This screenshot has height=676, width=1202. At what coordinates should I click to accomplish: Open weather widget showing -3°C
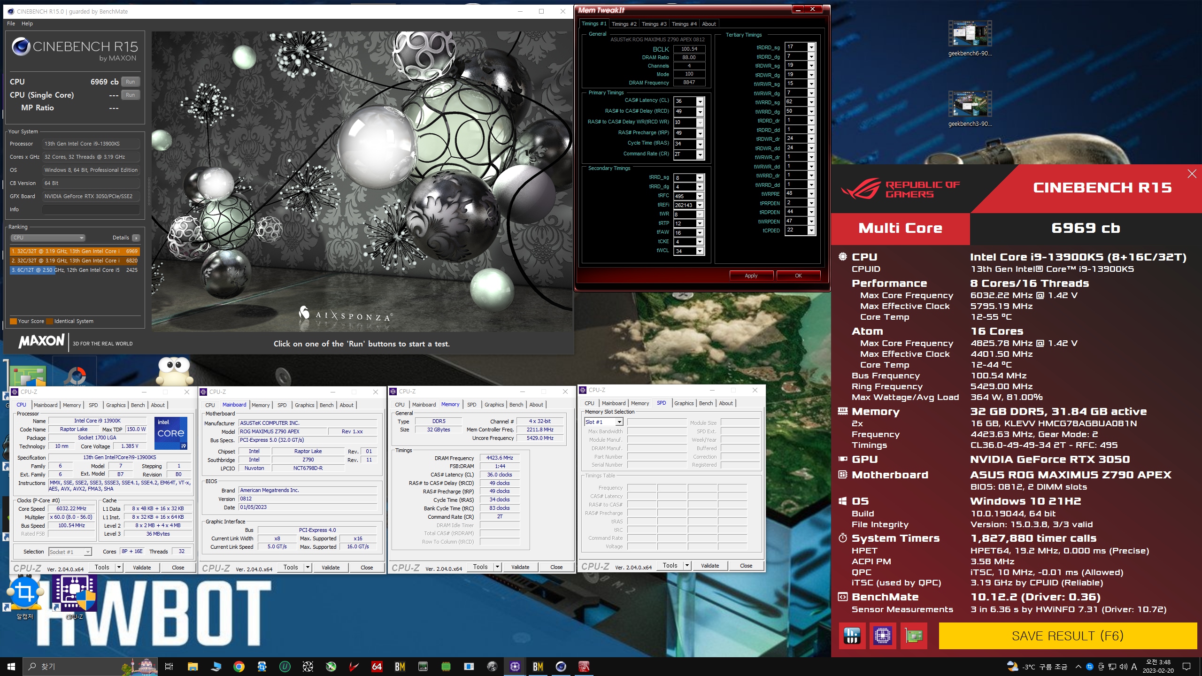click(x=1037, y=667)
